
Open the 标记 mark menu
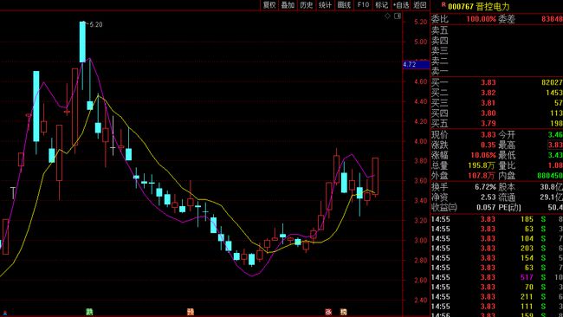click(x=382, y=5)
